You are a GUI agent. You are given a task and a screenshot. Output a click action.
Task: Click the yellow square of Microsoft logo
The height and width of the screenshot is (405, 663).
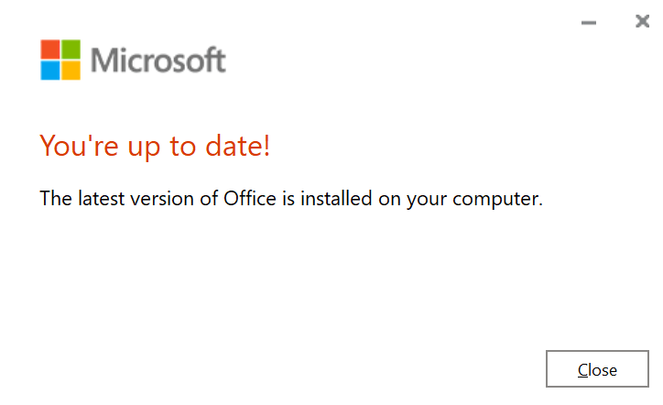pyautogui.click(x=71, y=70)
